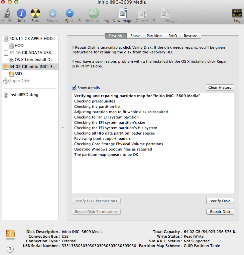Click the window zoom green button
This screenshot has width=244, height=255.
click(x=16, y=2)
